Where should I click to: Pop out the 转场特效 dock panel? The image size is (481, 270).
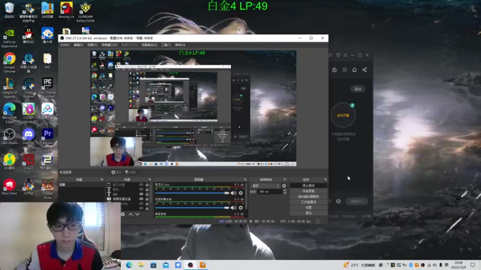coord(284,179)
